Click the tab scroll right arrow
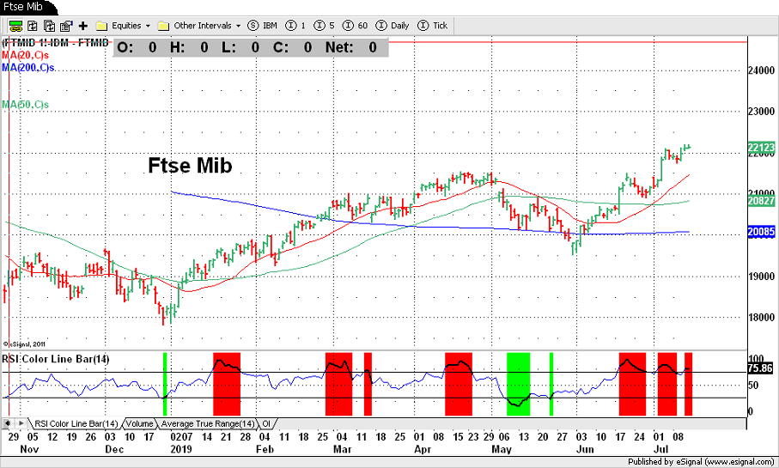Screen dimensions: 779x468 click(x=21, y=423)
